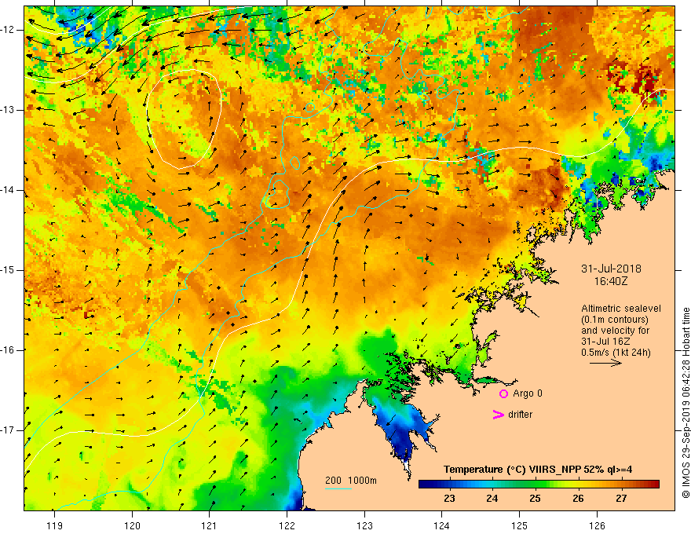Click the 23 value on the temperature scale
691x534 pixels.
[449, 499]
